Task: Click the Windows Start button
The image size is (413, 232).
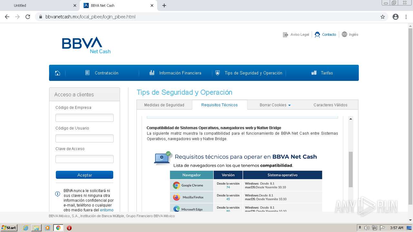Action: pyautogui.click(x=9, y=228)
